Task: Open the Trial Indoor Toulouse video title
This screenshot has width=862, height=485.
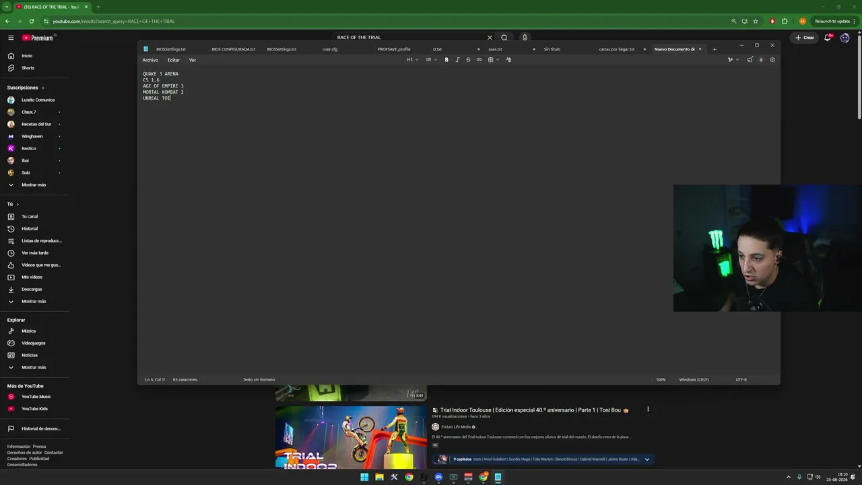Action: 531,410
